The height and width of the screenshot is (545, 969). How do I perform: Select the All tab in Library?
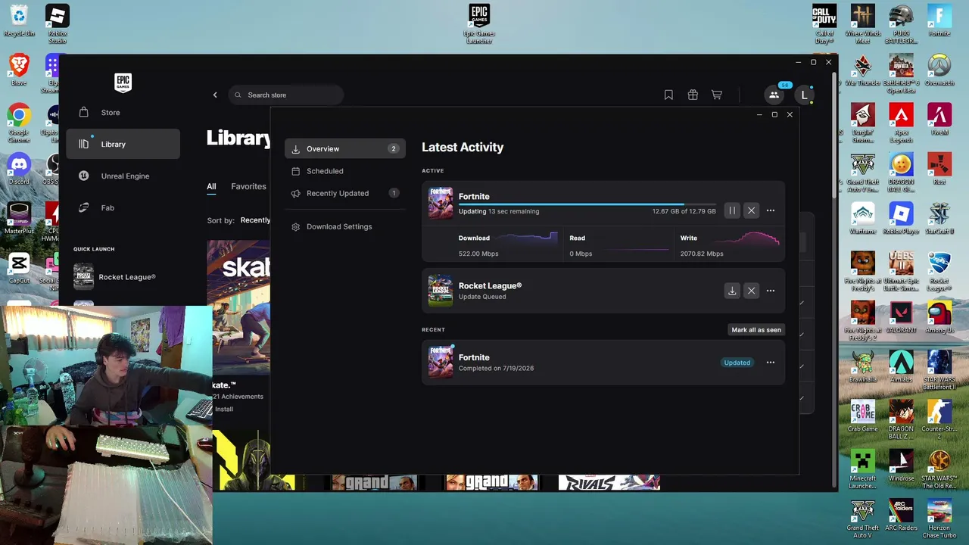211,186
